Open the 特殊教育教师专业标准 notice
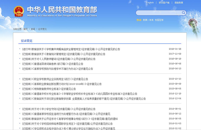Image resolution: width=201 pixels, height=130 pixels. (x=49, y=89)
